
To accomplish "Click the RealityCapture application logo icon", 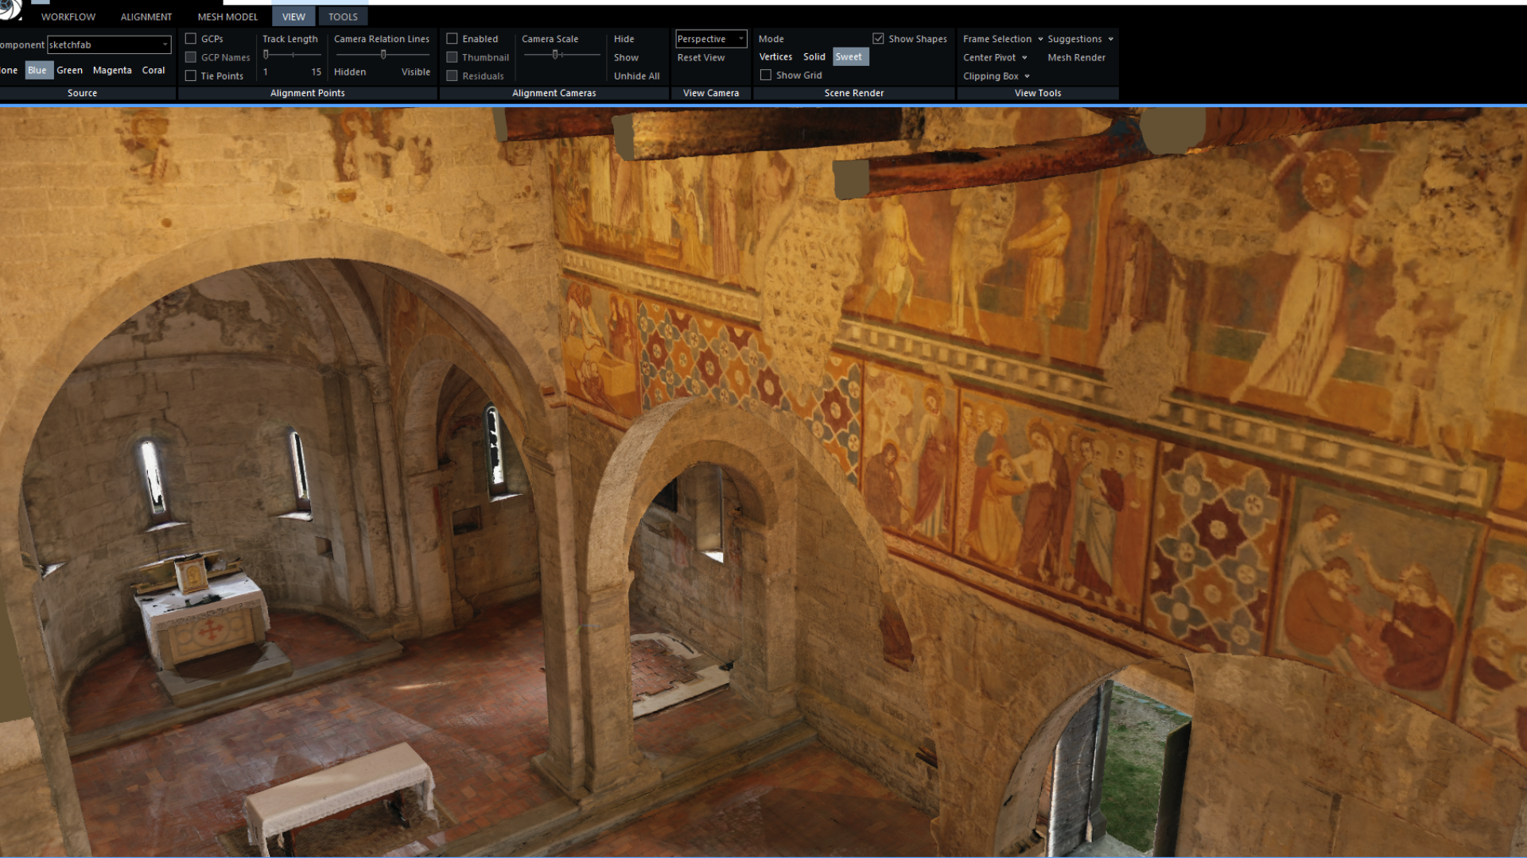I will tap(10, 9).
